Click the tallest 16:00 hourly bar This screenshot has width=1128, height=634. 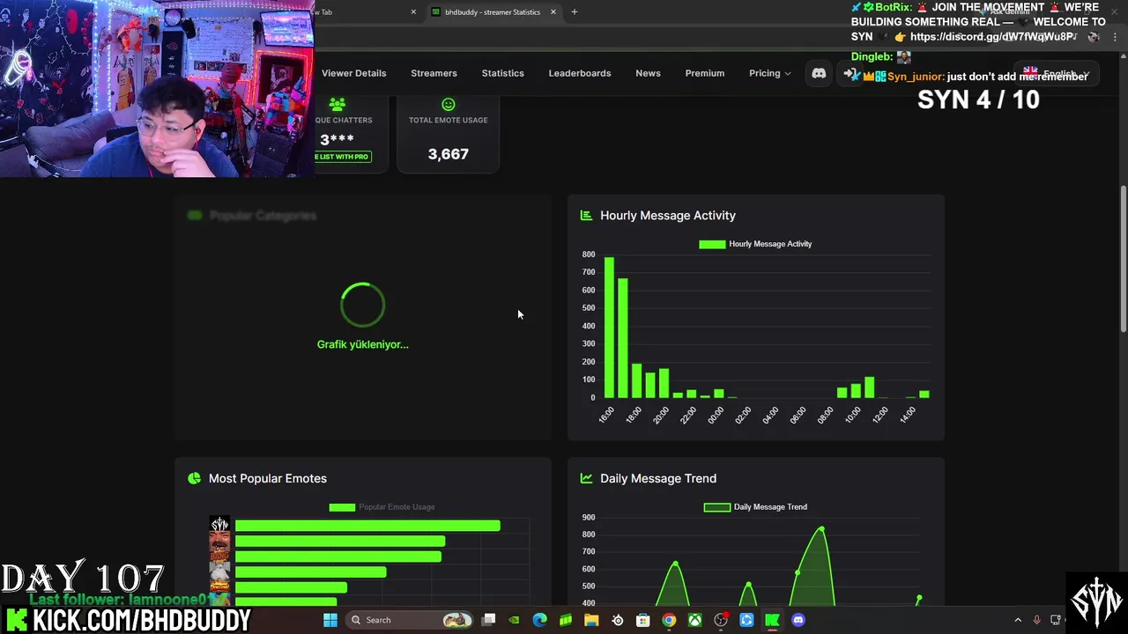[609, 327]
